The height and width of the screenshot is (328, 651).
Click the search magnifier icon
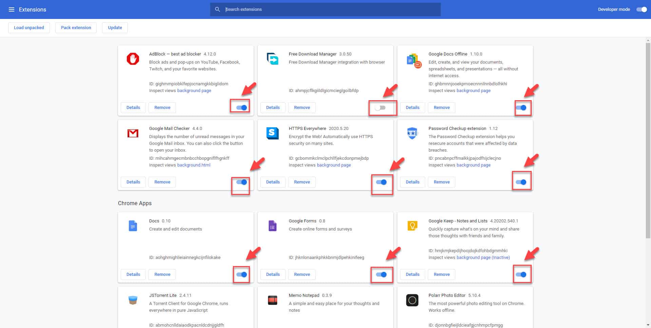click(218, 9)
